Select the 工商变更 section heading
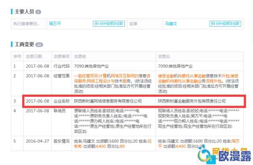This screenshot has height=165, width=253. [x=24, y=45]
